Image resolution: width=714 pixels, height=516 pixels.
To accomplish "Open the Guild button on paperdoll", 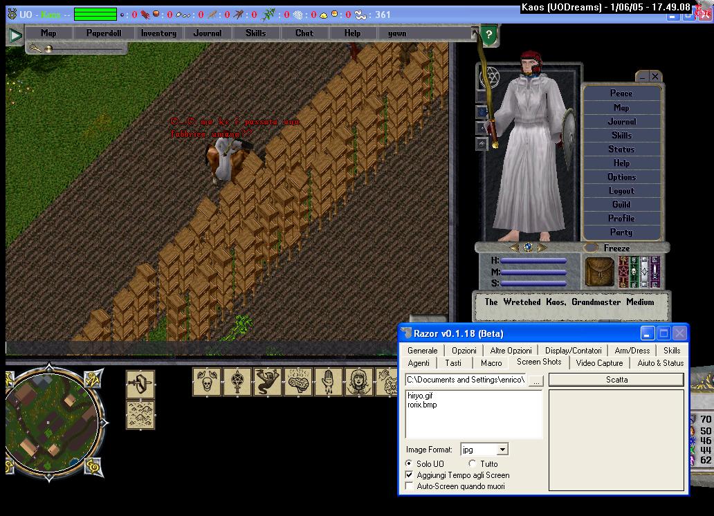I will click(621, 205).
